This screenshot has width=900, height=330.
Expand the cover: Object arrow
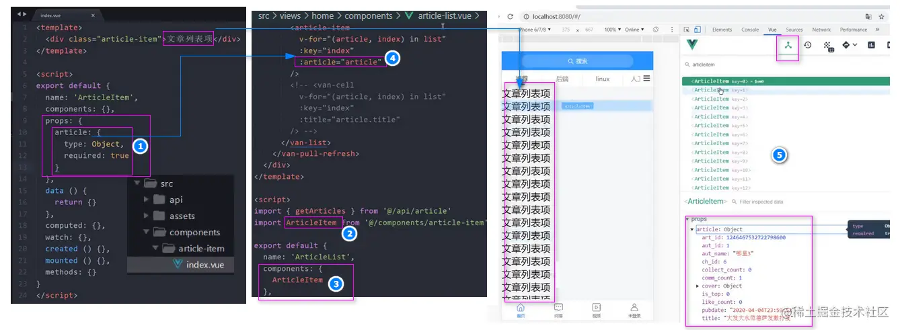(x=698, y=286)
